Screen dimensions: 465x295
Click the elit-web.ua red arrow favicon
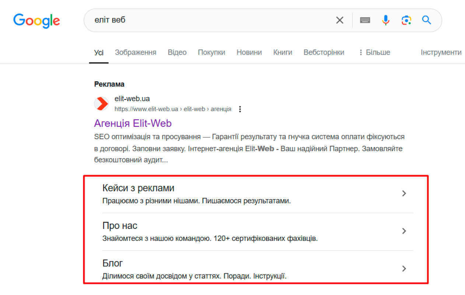pyautogui.click(x=101, y=104)
